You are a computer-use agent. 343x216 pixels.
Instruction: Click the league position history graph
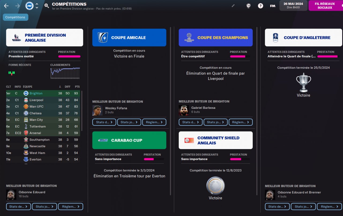point(65,73)
